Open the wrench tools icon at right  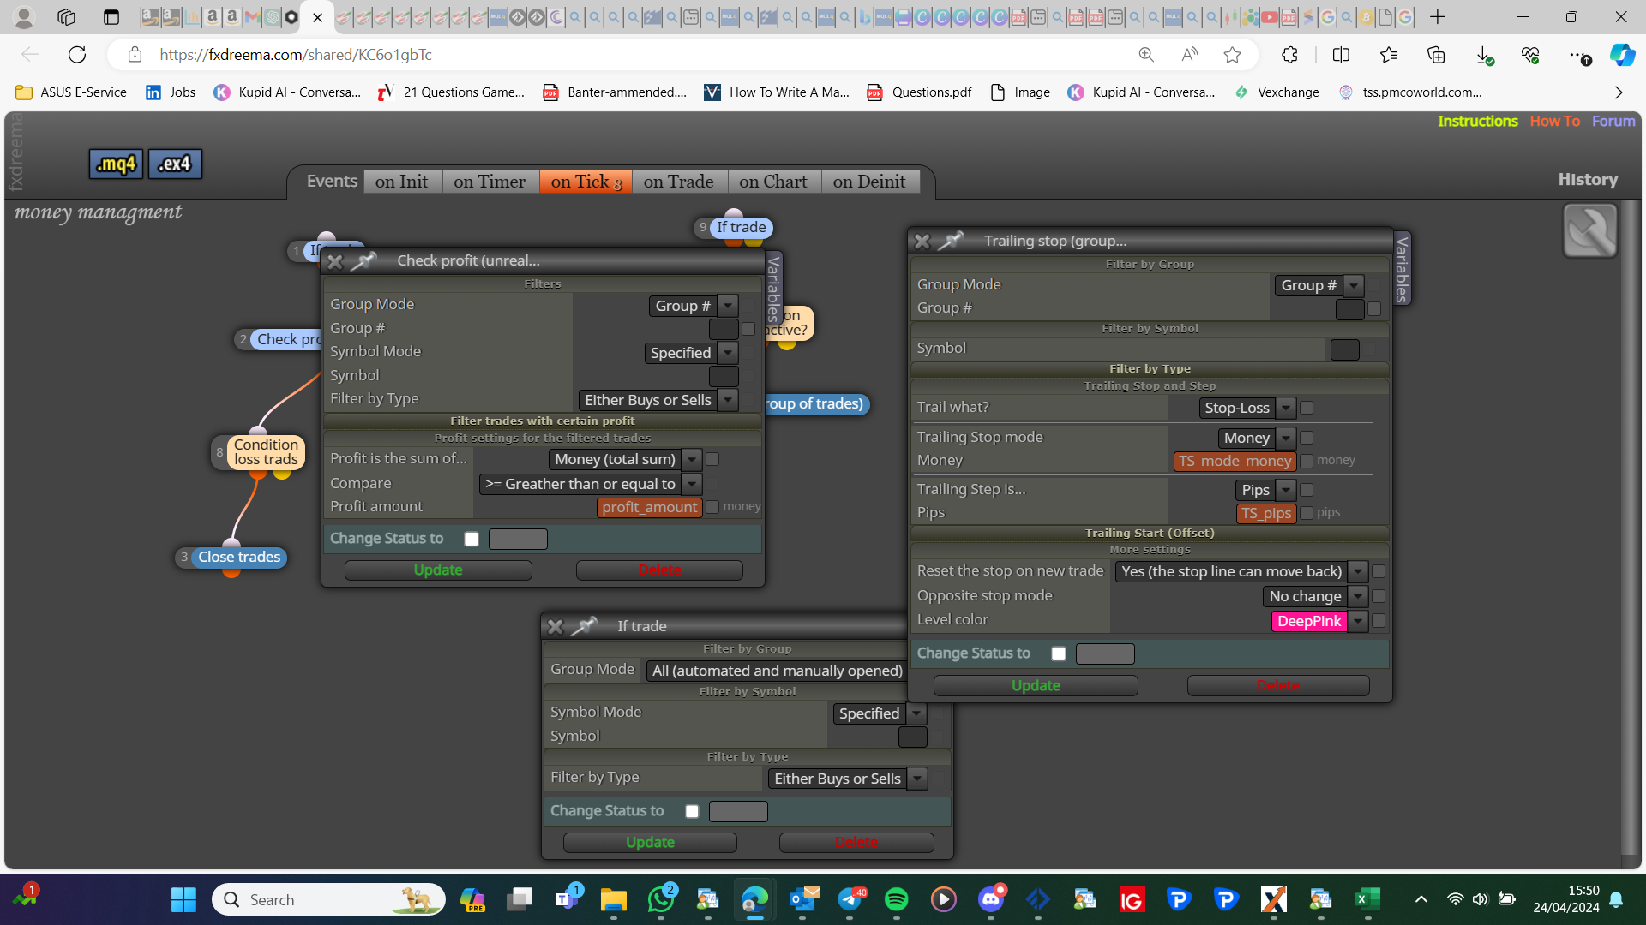pos(1589,230)
